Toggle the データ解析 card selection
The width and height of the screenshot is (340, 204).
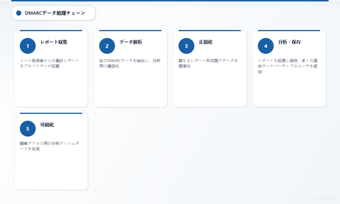(130, 83)
